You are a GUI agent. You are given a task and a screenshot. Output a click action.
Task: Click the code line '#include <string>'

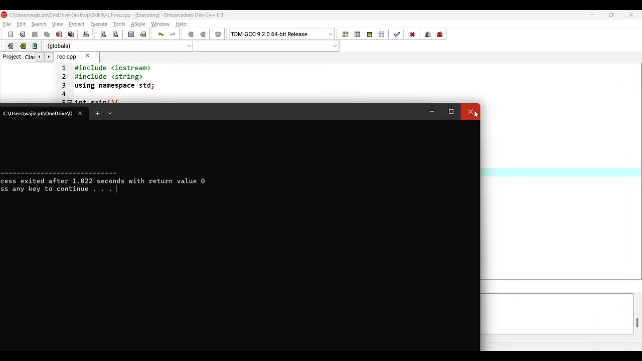pos(108,77)
